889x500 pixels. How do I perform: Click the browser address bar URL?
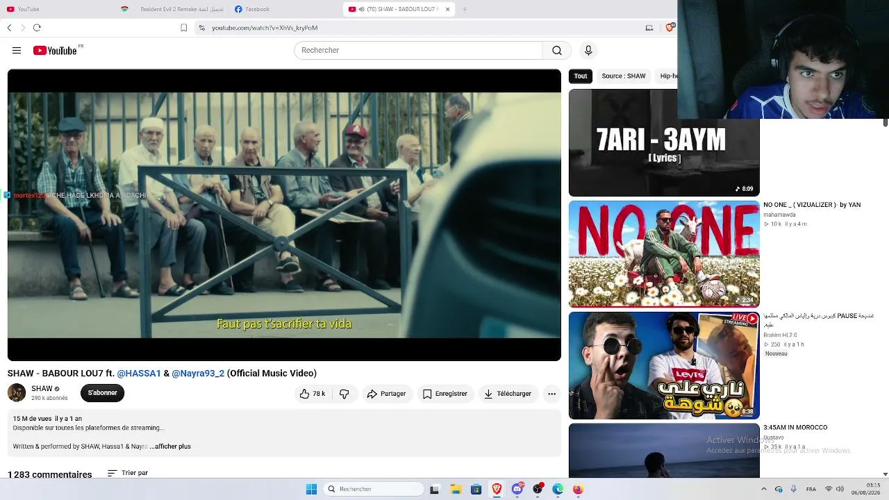[265, 28]
